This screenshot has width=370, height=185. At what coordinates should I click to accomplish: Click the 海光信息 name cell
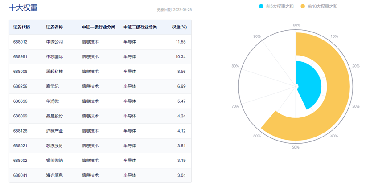pyautogui.click(x=54, y=175)
